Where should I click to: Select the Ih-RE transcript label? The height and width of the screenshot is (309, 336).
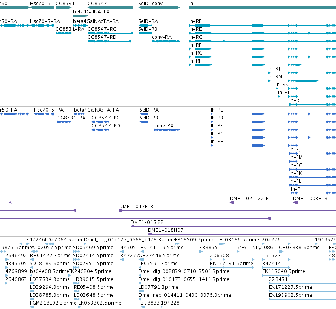[195, 29]
